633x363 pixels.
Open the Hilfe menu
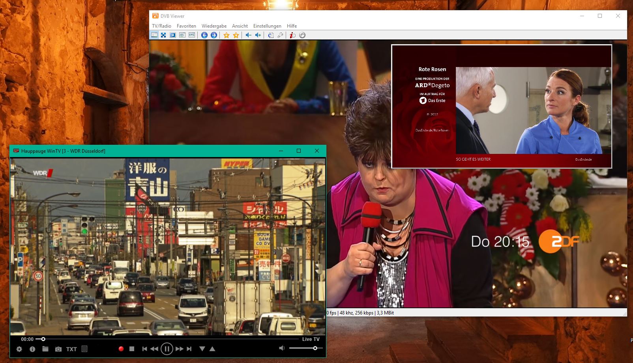coord(292,26)
